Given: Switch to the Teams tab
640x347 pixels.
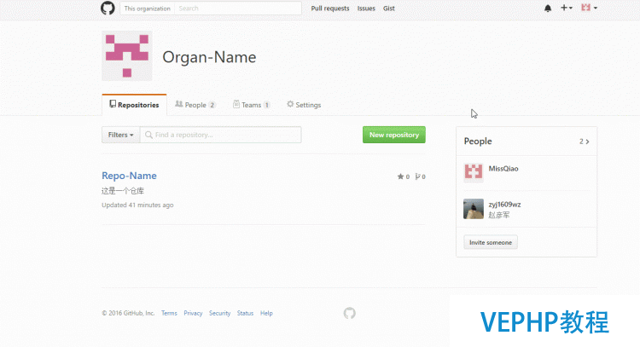Looking at the screenshot, I should 251,105.
